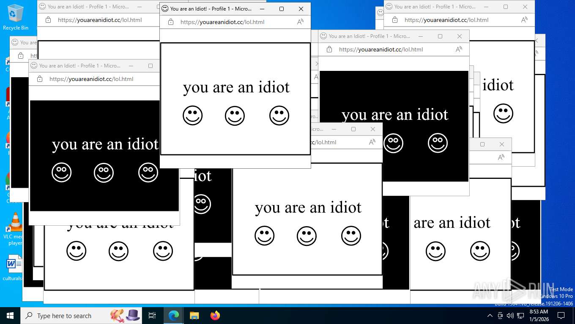The height and width of the screenshot is (324, 575).
Task: Open the volume control in system tray
Action: (x=510, y=316)
